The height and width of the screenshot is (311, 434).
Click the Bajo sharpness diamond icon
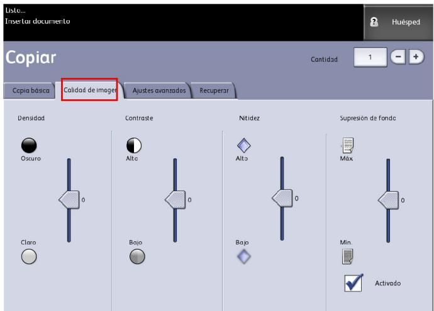(x=243, y=256)
